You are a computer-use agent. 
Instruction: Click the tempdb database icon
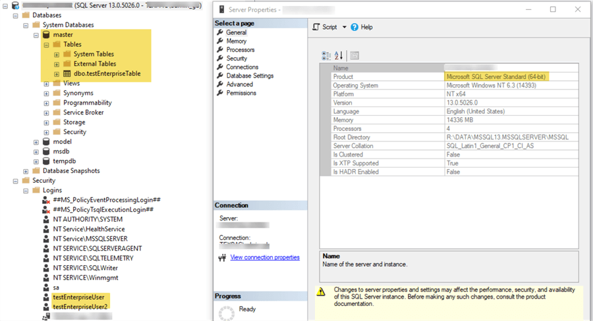[46, 161]
